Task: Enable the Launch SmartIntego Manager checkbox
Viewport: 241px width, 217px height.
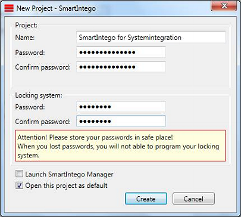Action: tap(19, 174)
